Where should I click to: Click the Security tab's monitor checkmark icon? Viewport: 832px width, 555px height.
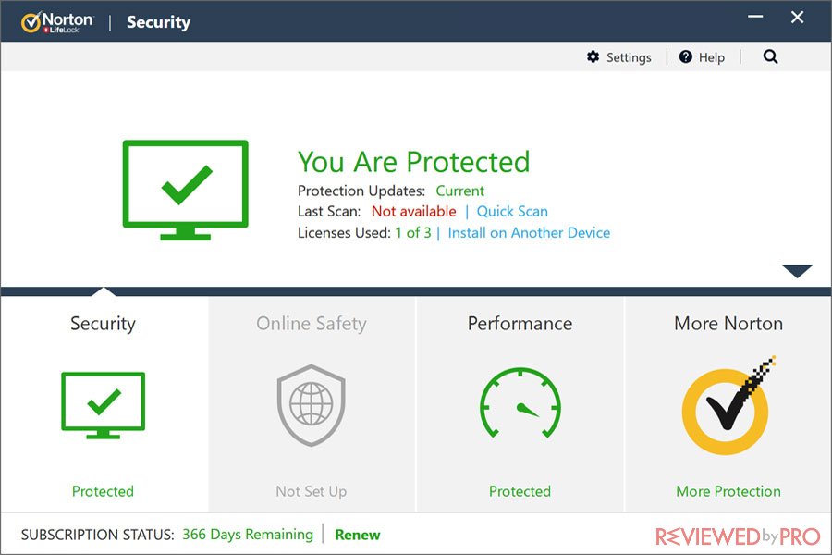[x=103, y=405]
